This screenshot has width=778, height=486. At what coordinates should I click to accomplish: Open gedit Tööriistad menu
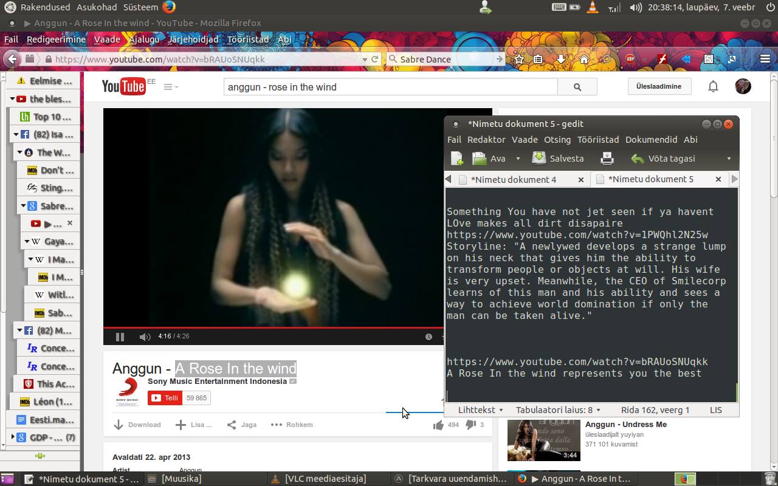click(598, 139)
